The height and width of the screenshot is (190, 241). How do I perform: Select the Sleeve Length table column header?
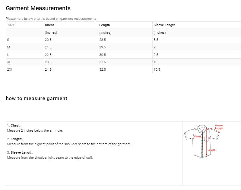164,25
